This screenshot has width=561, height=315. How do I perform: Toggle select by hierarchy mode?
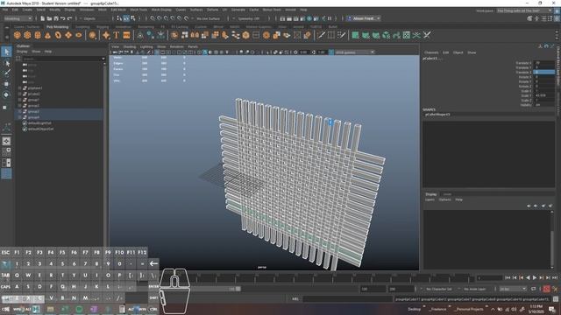pos(119,18)
